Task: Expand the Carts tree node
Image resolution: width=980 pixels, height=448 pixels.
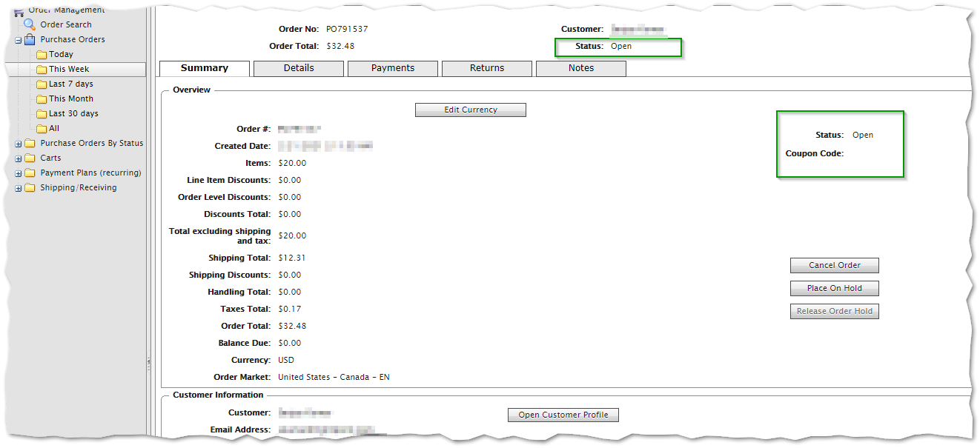Action: (x=19, y=158)
